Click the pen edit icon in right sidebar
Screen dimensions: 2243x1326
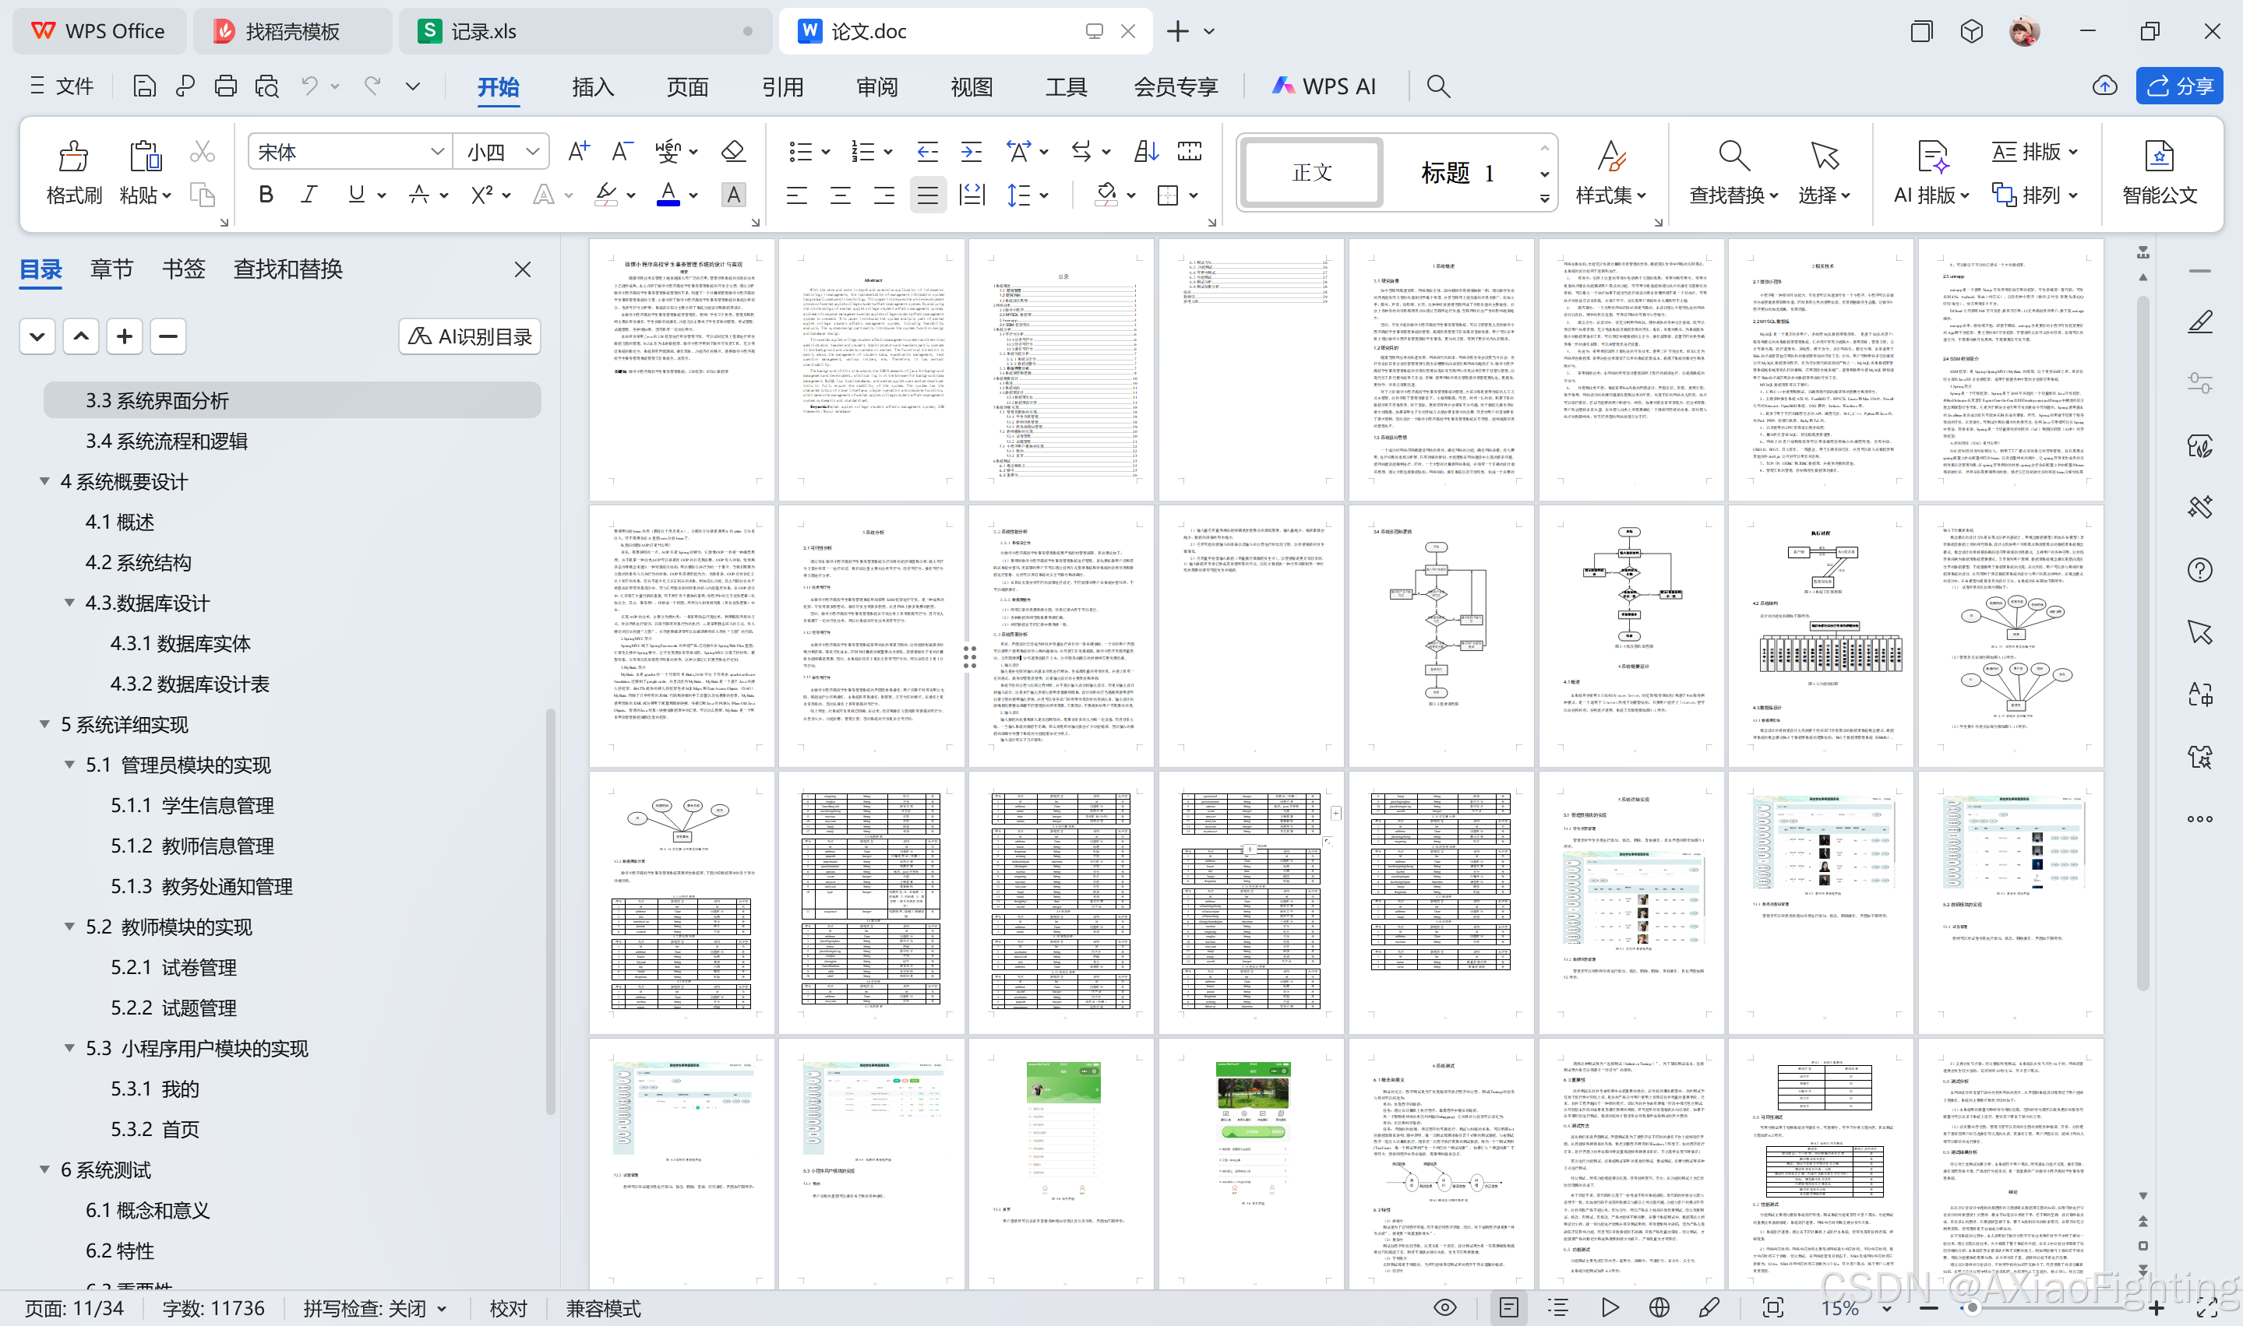point(2200,322)
